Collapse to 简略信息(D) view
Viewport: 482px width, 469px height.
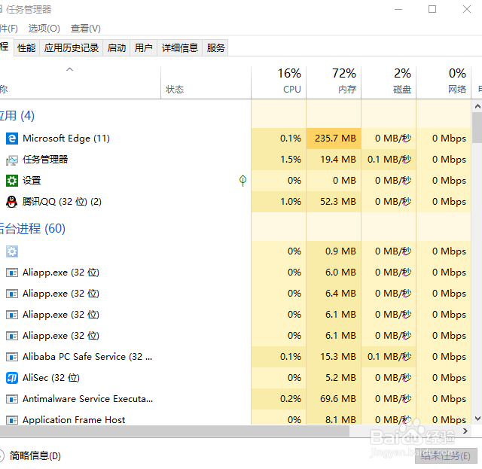coord(31,455)
